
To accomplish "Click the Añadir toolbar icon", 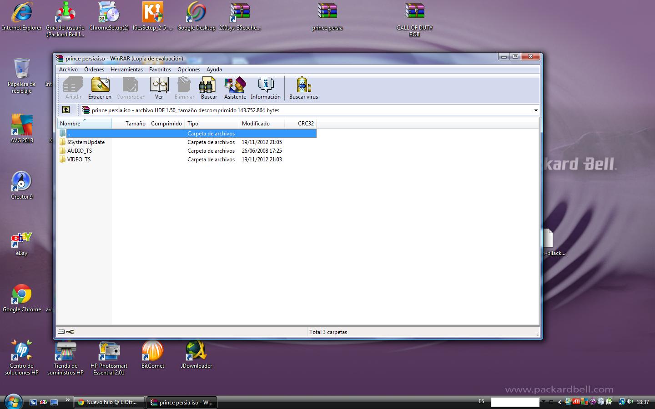I will [73, 88].
